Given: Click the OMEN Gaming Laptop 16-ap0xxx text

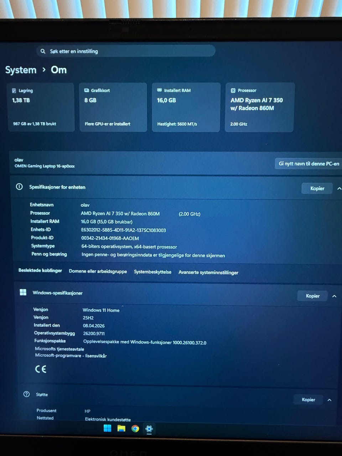Looking at the screenshot, I should [x=45, y=166].
